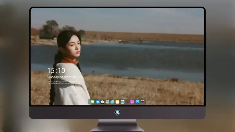The image size is (235, 132).
Task: Open the clapperboard video app icon
Action: (x=112, y=102)
